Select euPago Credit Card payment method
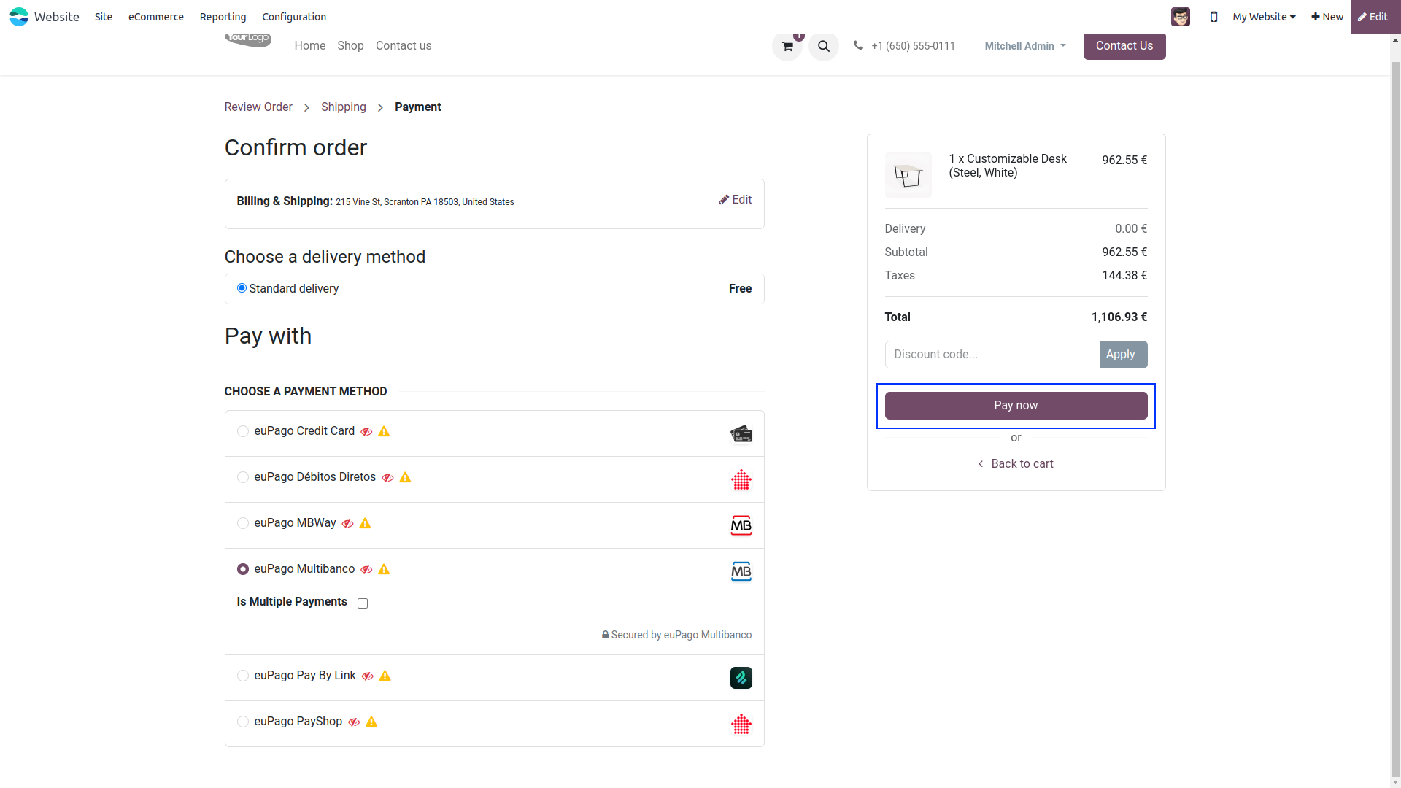 tap(243, 431)
